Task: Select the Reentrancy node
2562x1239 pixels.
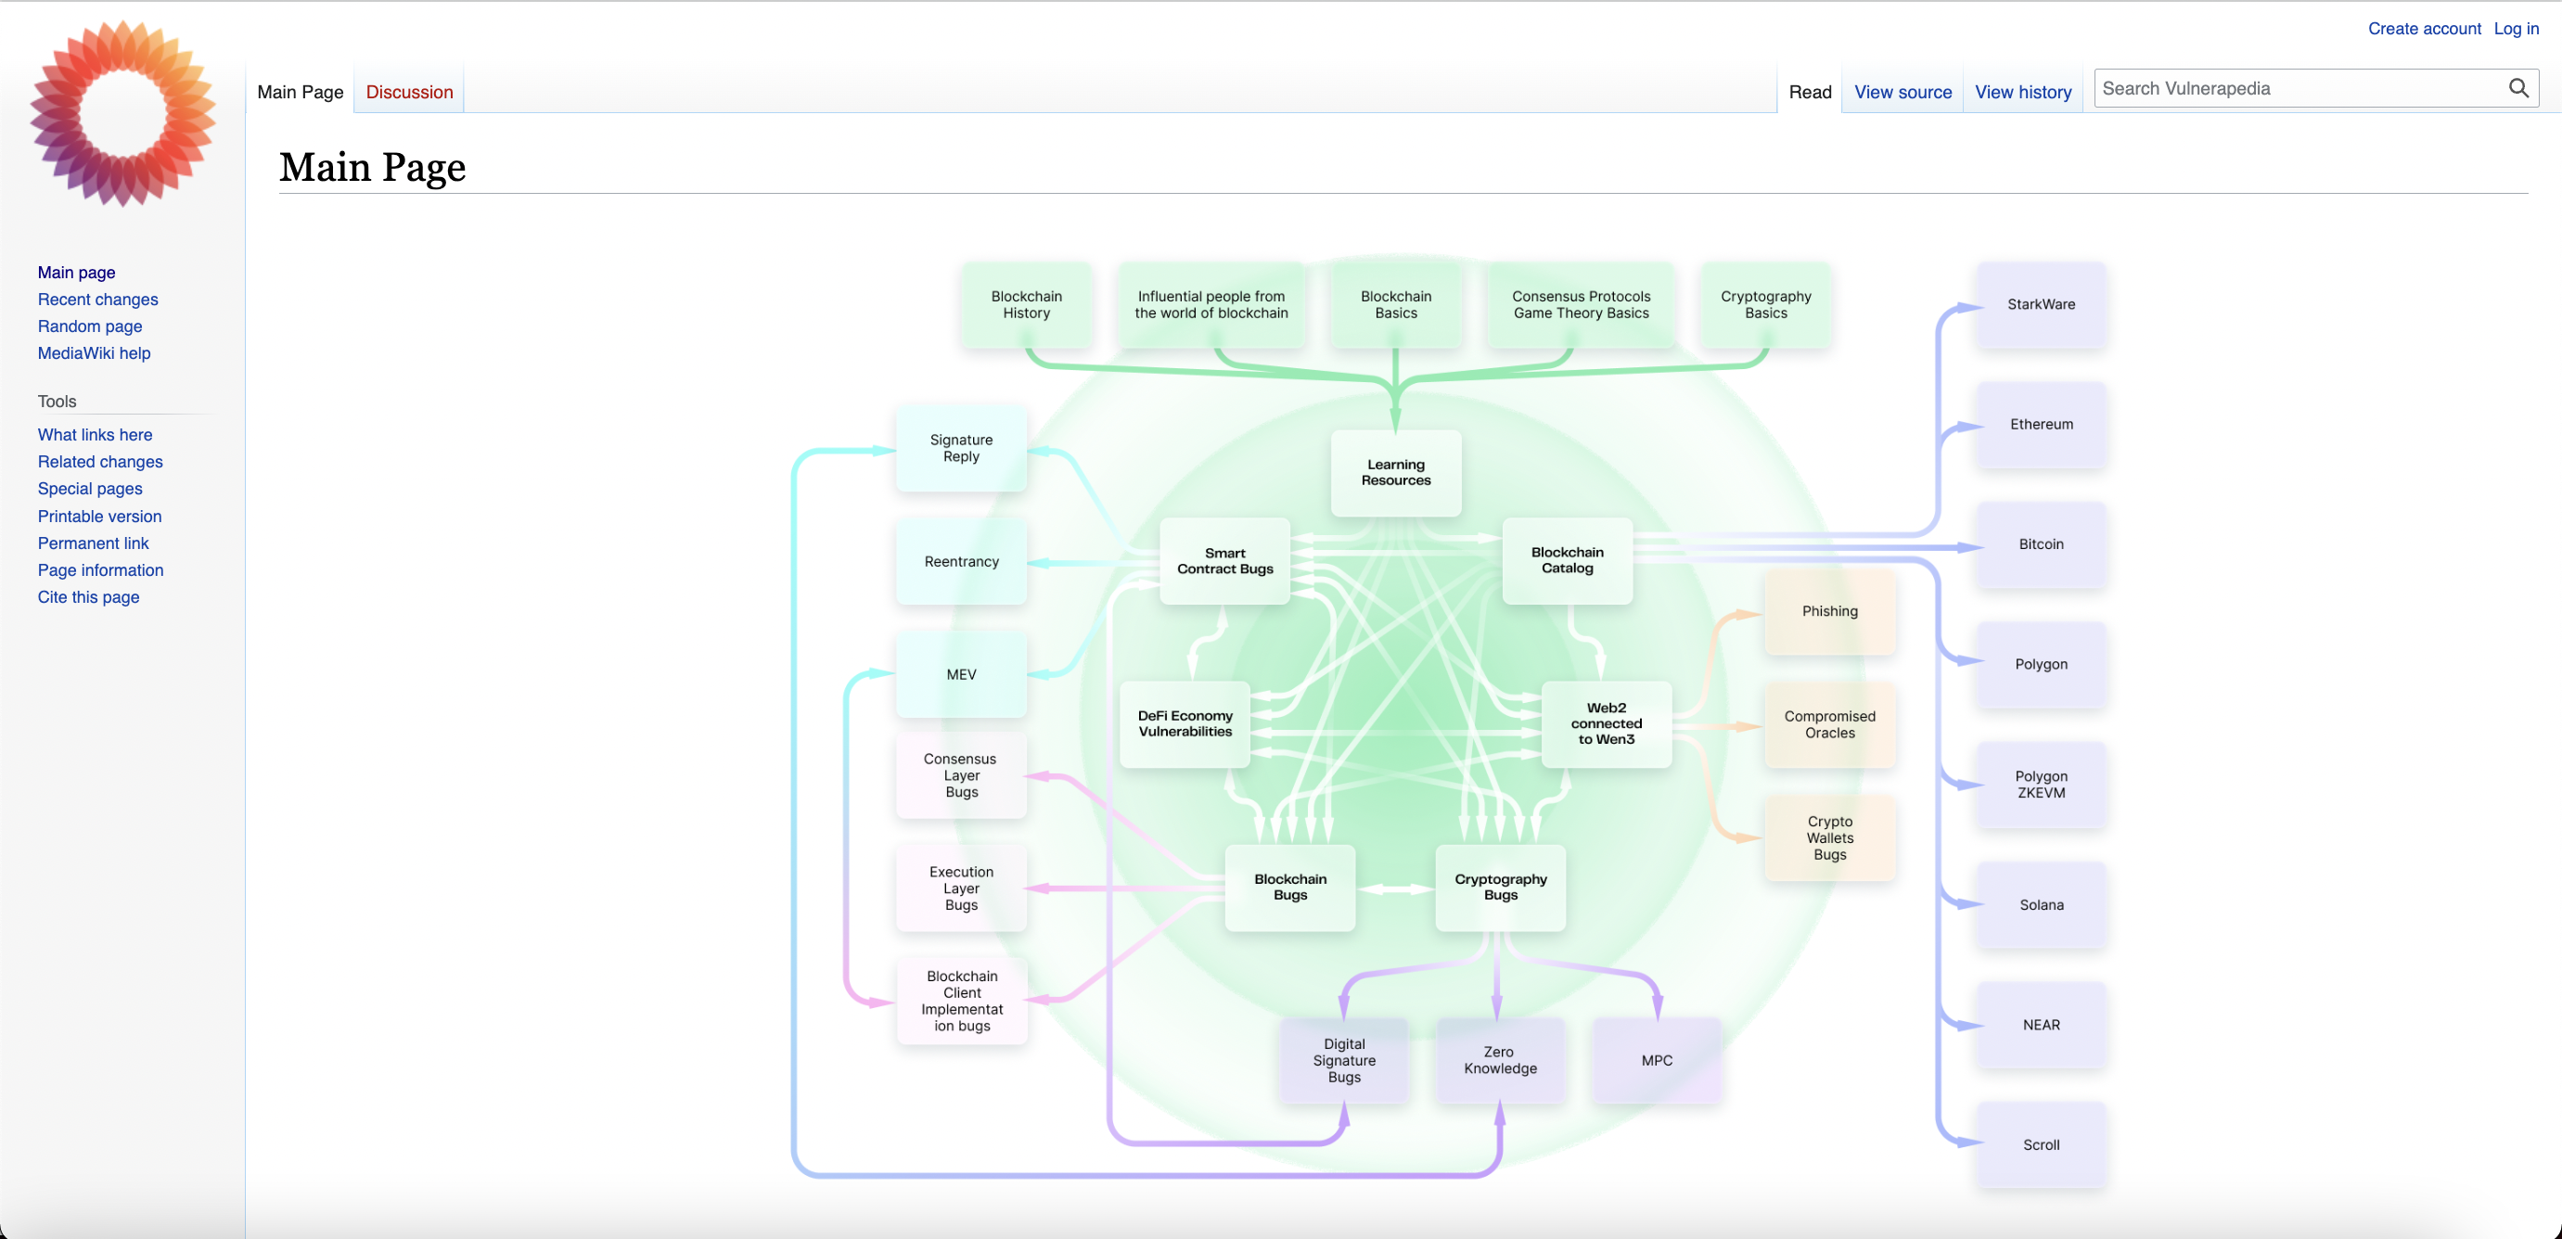Action: click(x=961, y=562)
